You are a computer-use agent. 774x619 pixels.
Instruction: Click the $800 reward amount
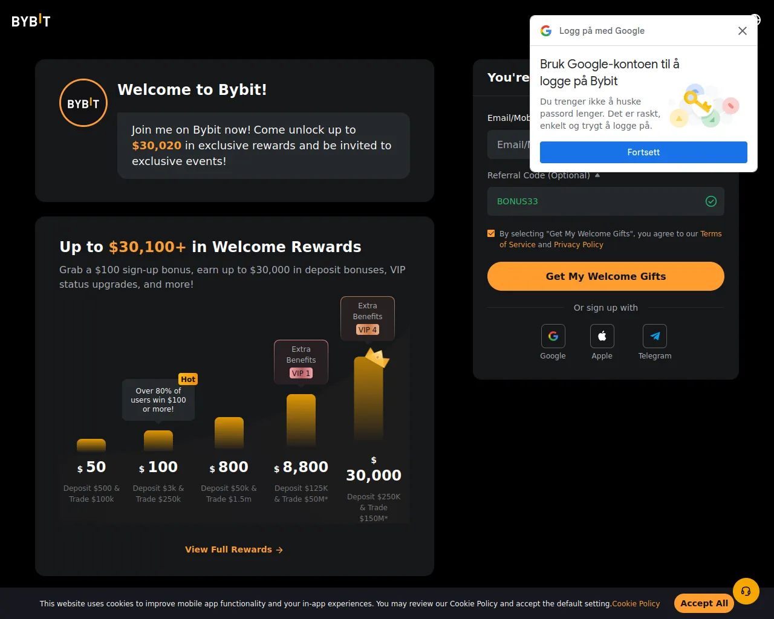click(229, 467)
